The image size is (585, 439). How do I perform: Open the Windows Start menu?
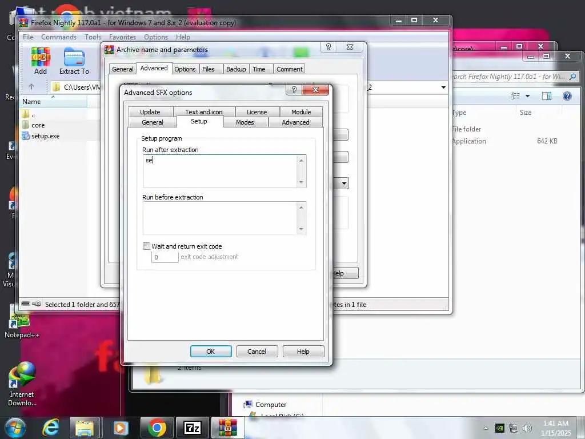(x=14, y=428)
